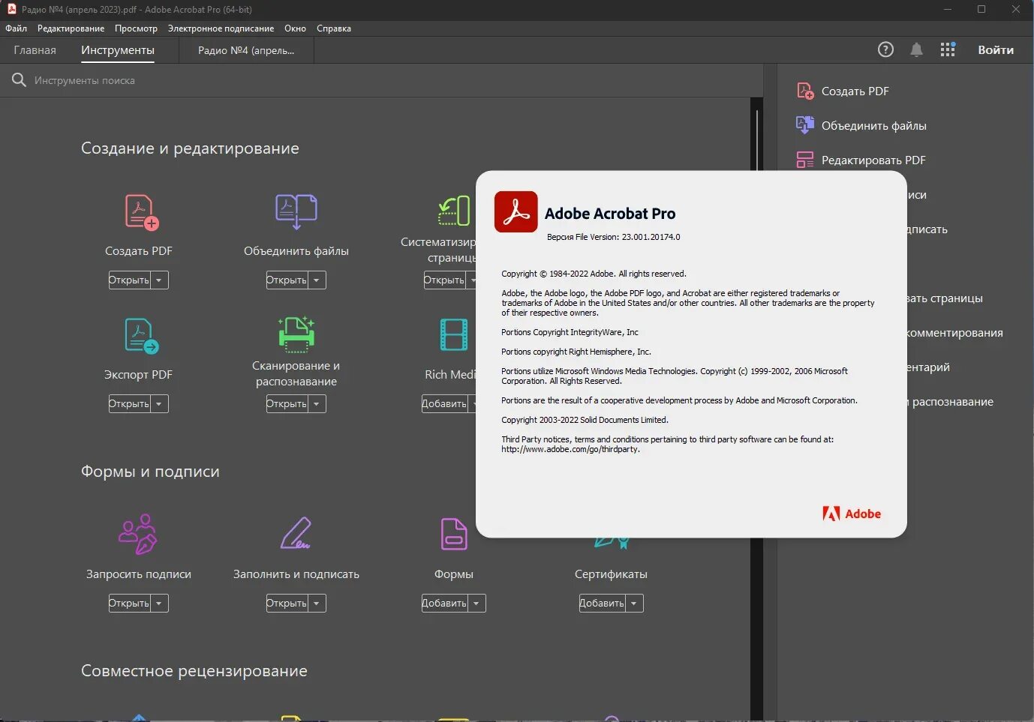Image resolution: width=1034 pixels, height=722 pixels.
Task: Click the Request Signatures (Запросить подписи) icon
Action: click(x=138, y=535)
